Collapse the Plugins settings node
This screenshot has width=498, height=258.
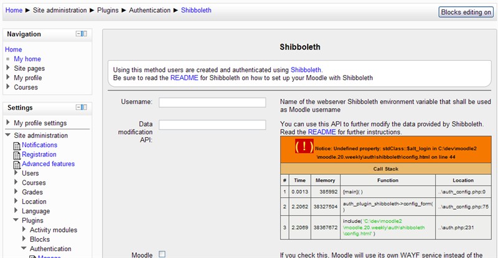[16, 220]
